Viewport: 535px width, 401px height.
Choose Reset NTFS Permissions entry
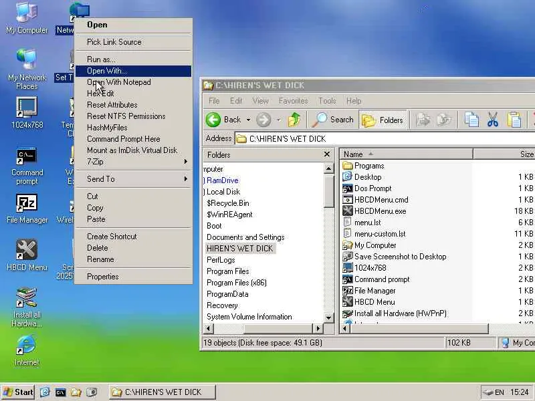point(133,116)
